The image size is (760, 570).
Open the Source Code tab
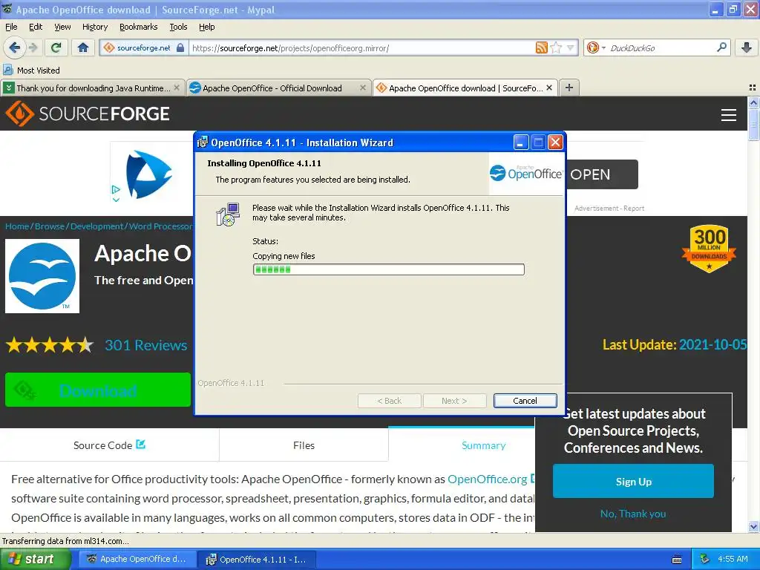point(110,445)
